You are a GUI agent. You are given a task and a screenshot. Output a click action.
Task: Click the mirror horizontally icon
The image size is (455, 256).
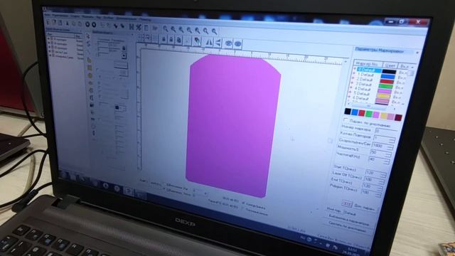(x=209, y=43)
